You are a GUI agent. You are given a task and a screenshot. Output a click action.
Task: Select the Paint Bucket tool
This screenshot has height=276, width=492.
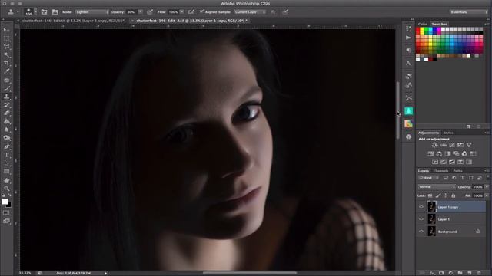coord(6,121)
